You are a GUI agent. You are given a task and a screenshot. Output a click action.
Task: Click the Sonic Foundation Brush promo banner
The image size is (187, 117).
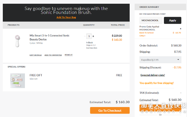[x=66, y=13]
